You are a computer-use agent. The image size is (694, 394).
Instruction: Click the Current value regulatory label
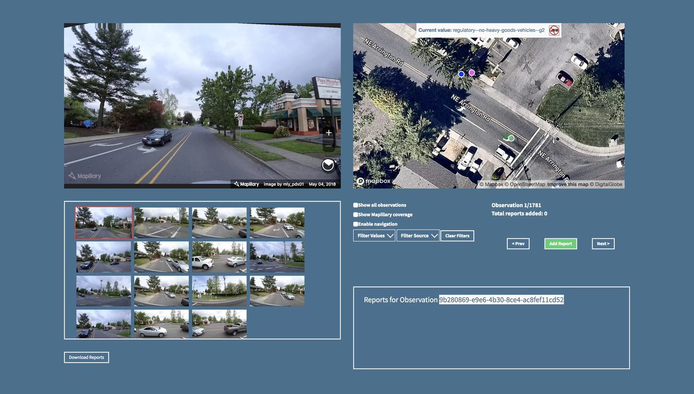click(481, 30)
